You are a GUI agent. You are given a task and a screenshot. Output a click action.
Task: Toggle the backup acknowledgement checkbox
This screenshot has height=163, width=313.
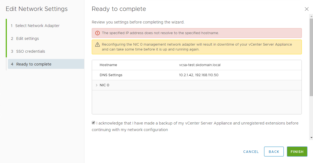coord(93,123)
